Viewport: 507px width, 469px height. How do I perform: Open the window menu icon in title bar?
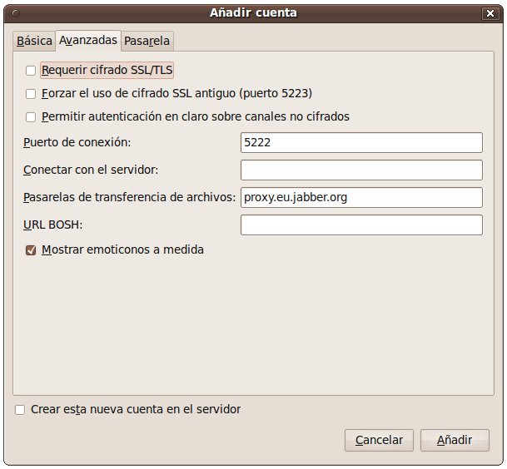pyautogui.click(x=12, y=13)
